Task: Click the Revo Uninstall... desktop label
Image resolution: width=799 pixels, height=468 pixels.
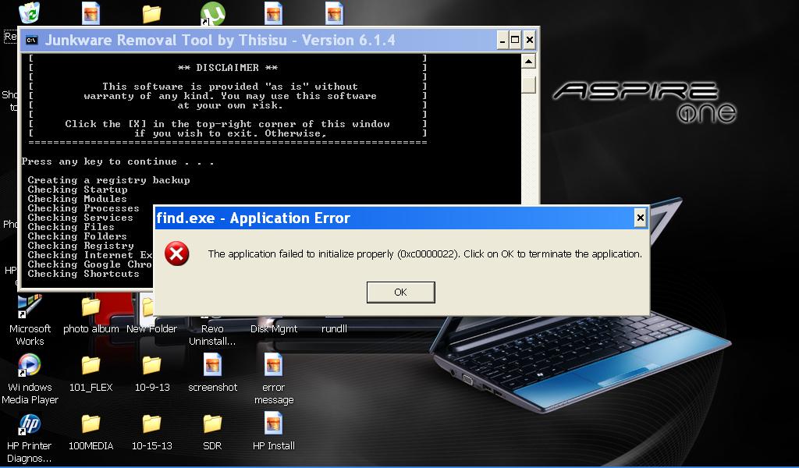Action: (212, 335)
